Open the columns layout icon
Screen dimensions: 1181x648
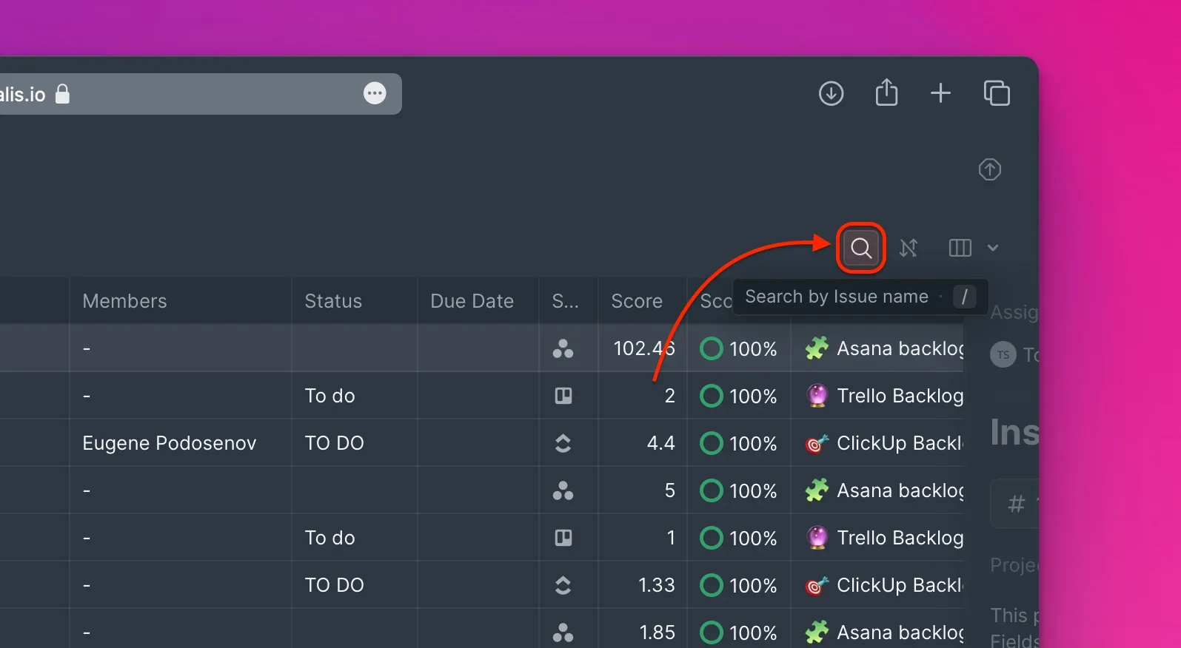(x=960, y=248)
